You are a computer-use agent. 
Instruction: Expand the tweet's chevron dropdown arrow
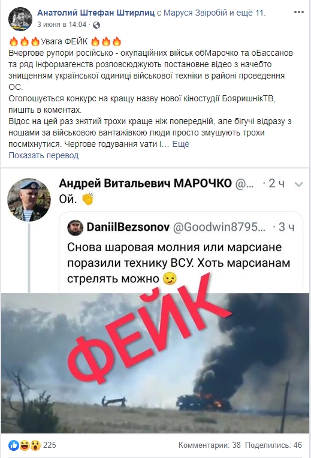coord(299,184)
